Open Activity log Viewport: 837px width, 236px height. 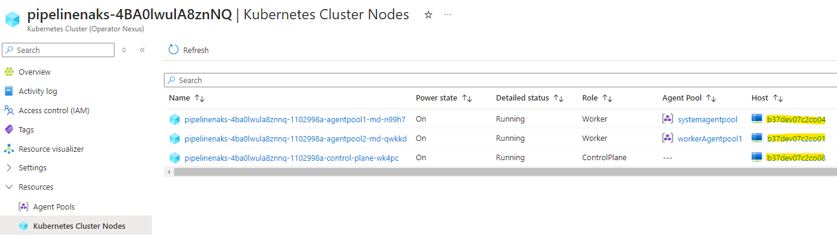pyautogui.click(x=38, y=91)
